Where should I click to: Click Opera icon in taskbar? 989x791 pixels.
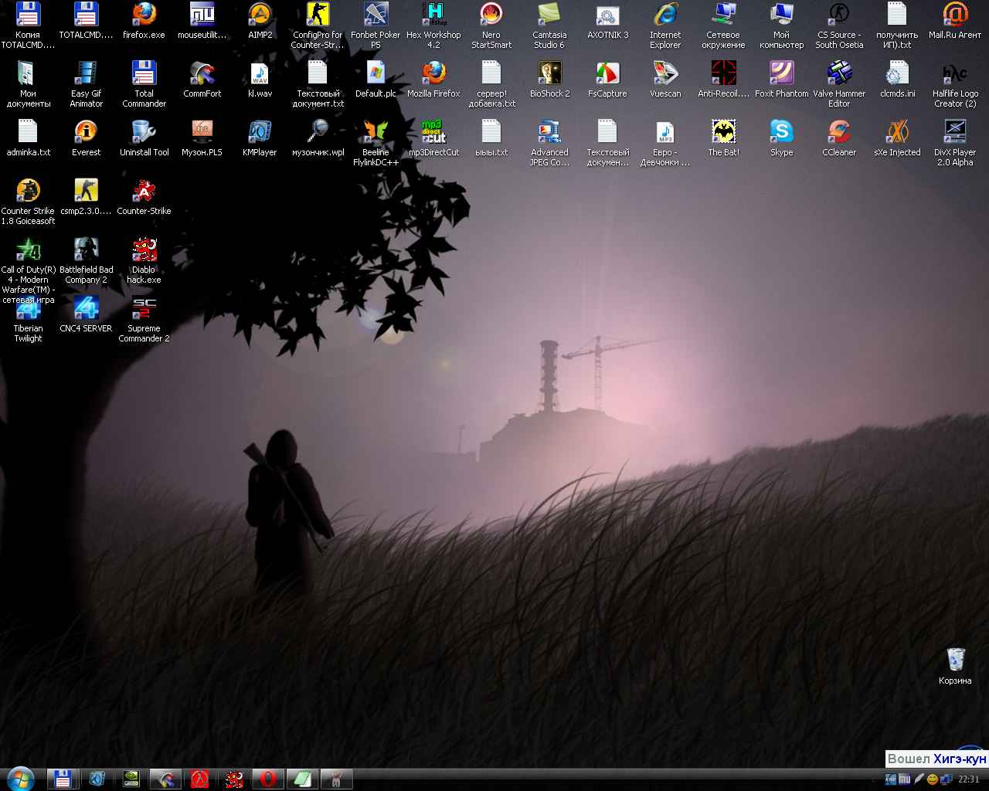tap(268, 779)
